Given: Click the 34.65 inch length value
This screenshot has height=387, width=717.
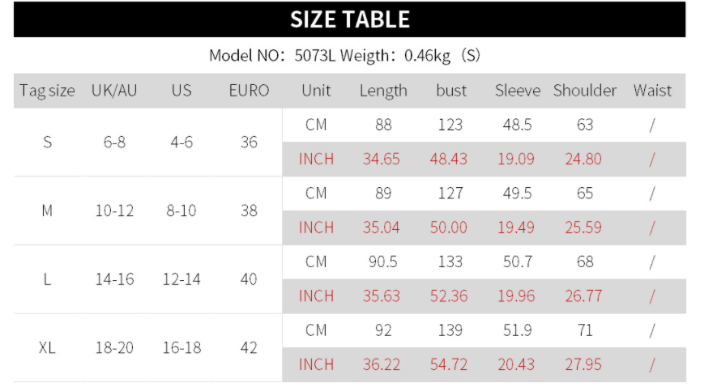Looking at the screenshot, I should (x=382, y=159).
